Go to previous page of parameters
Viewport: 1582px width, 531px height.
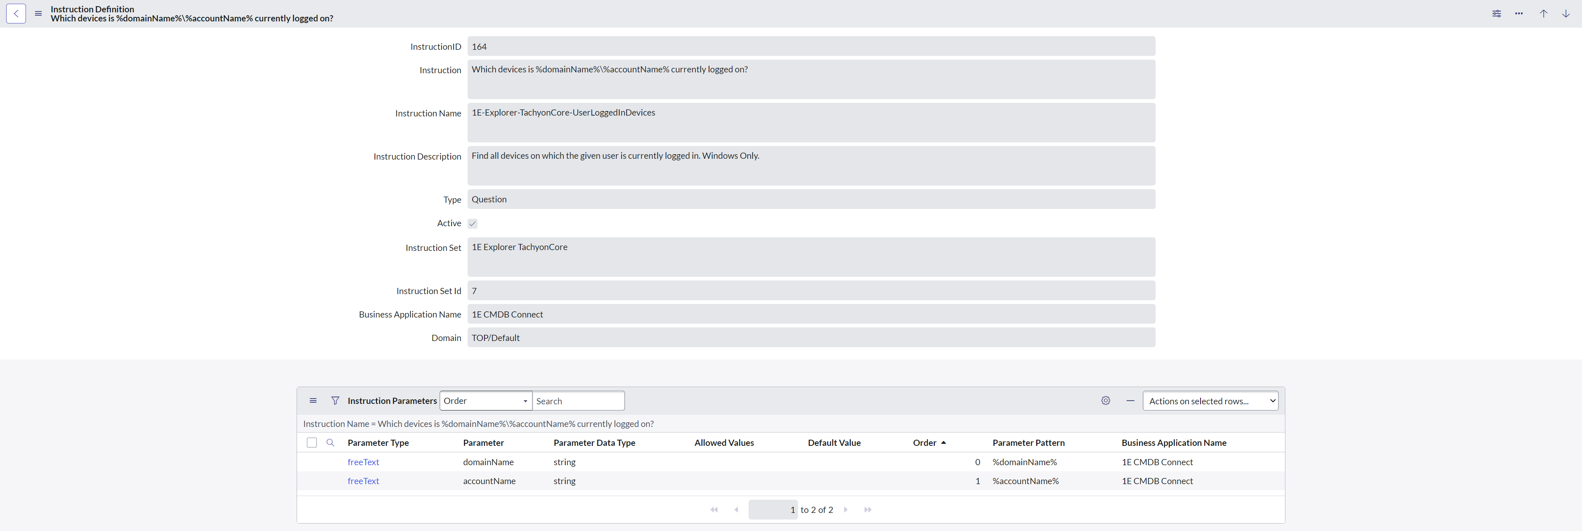point(736,510)
